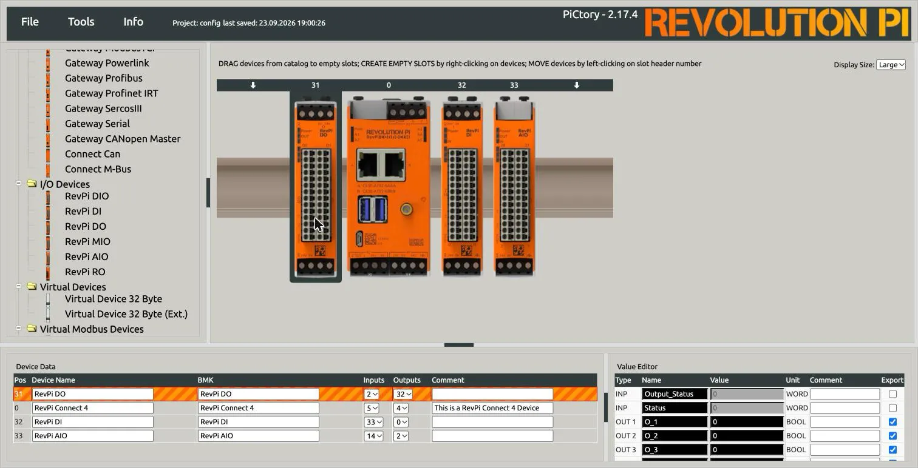Viewport: 918px width, 468px height.
Task: Click the RevPi DO catalog icon
Action: tap(48, 227)
